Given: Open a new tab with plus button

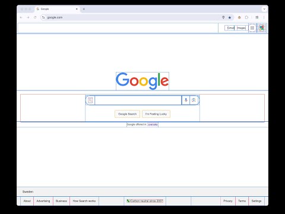Looking at the screenshot, I should (84, 9).
